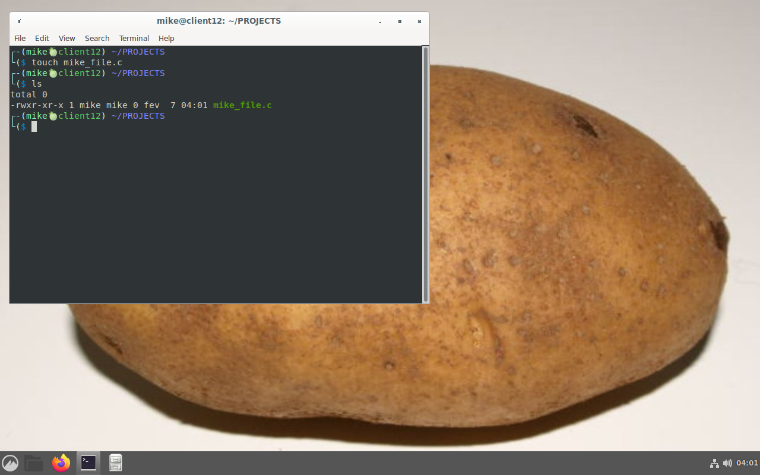Maximize the terminal window

click(x=400, y=21)
